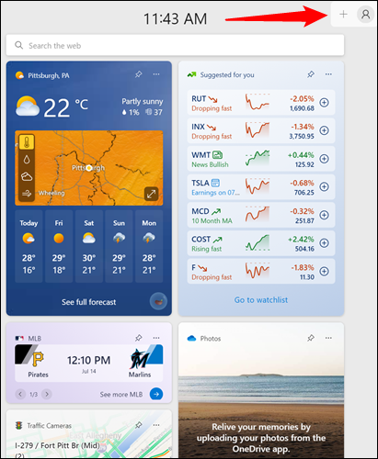Open Fri forecast card

[x=59, y=246]
